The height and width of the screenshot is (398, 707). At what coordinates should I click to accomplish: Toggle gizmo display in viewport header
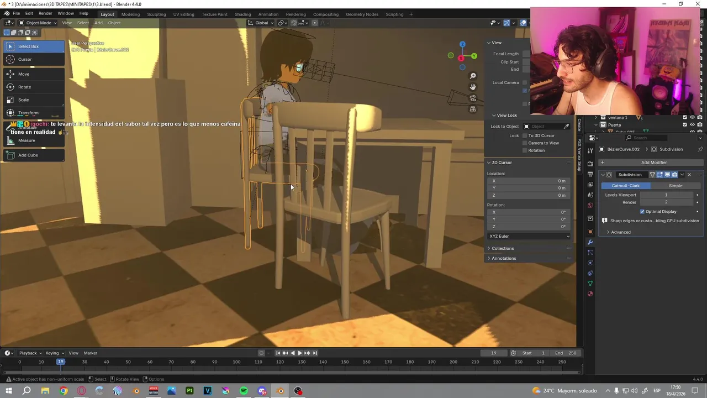click(506, 23)
